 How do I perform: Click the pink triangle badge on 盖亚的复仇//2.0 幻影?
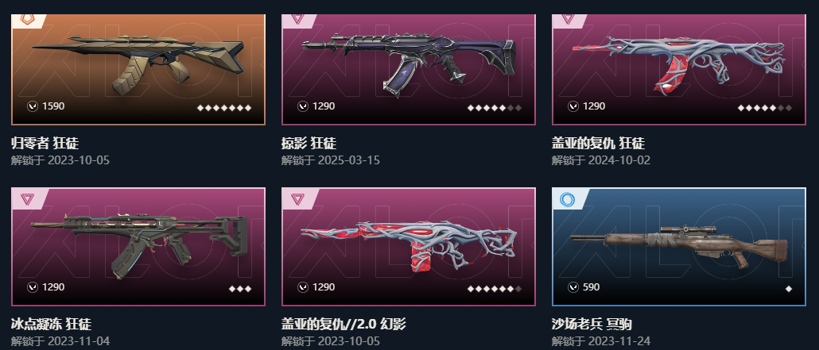297,198
